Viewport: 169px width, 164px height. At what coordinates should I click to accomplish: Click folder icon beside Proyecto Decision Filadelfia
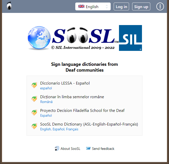click(x=34, y=113)
